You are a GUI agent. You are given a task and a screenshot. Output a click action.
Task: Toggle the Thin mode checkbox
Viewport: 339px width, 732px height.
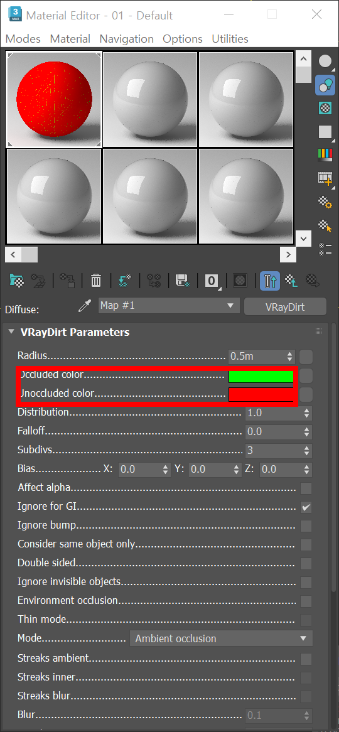[306, 620]
